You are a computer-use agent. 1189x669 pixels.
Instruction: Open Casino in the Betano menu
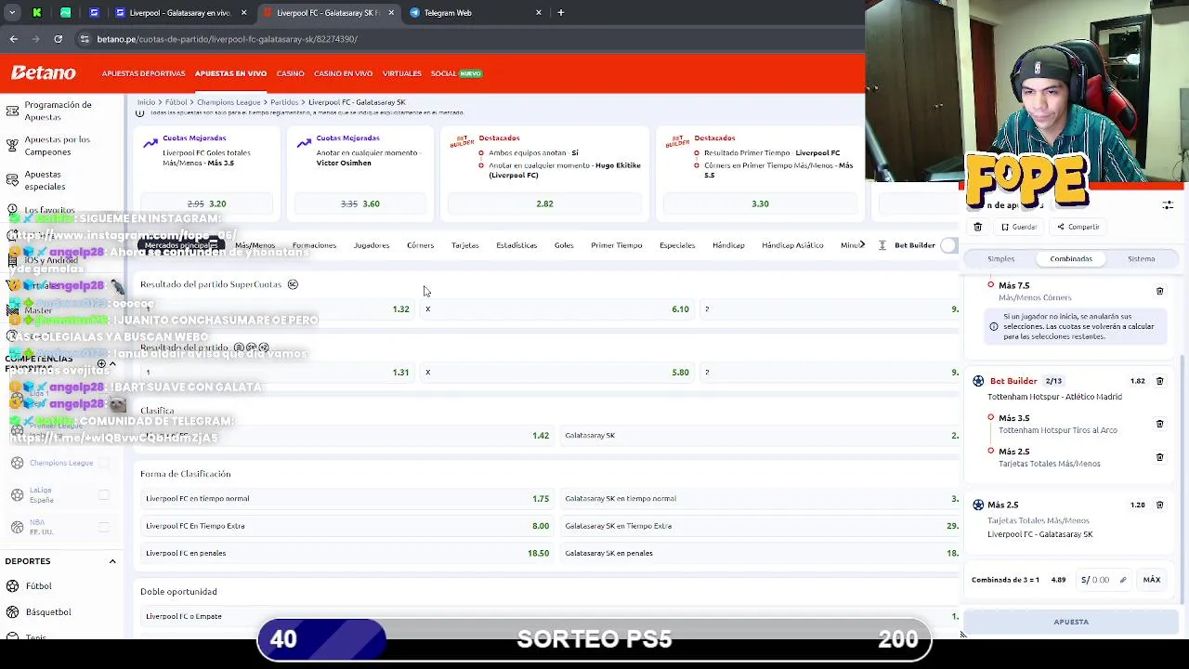point(290,73)
